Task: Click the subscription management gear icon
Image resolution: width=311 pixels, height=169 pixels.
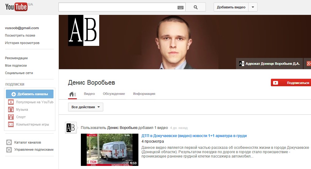Action: pos(9,150)
